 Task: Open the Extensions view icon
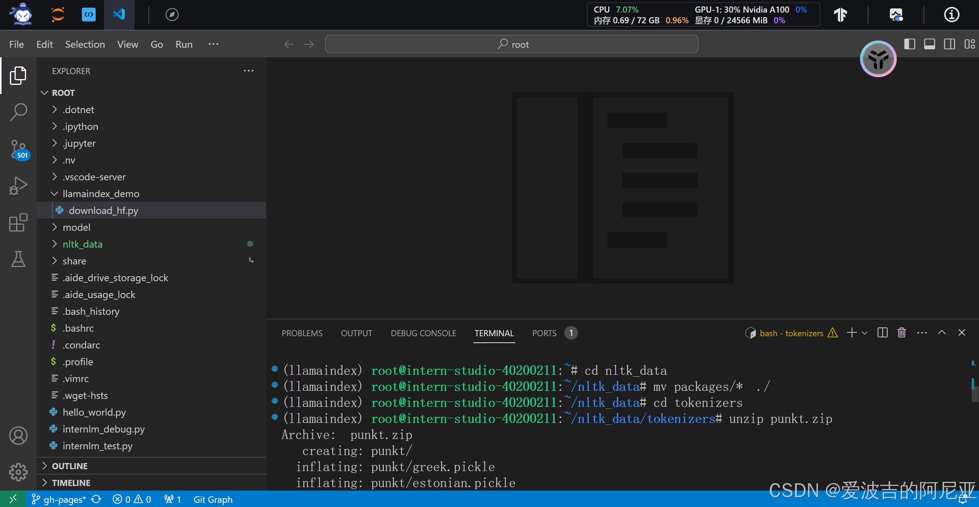click(x=18, y=222)
